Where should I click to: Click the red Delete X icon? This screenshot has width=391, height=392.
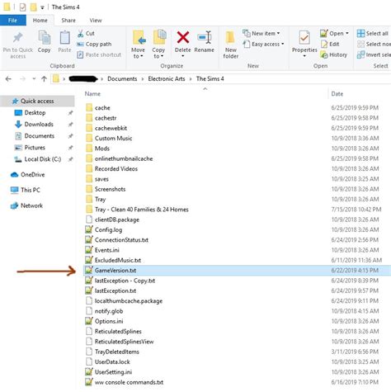(183, 37)
